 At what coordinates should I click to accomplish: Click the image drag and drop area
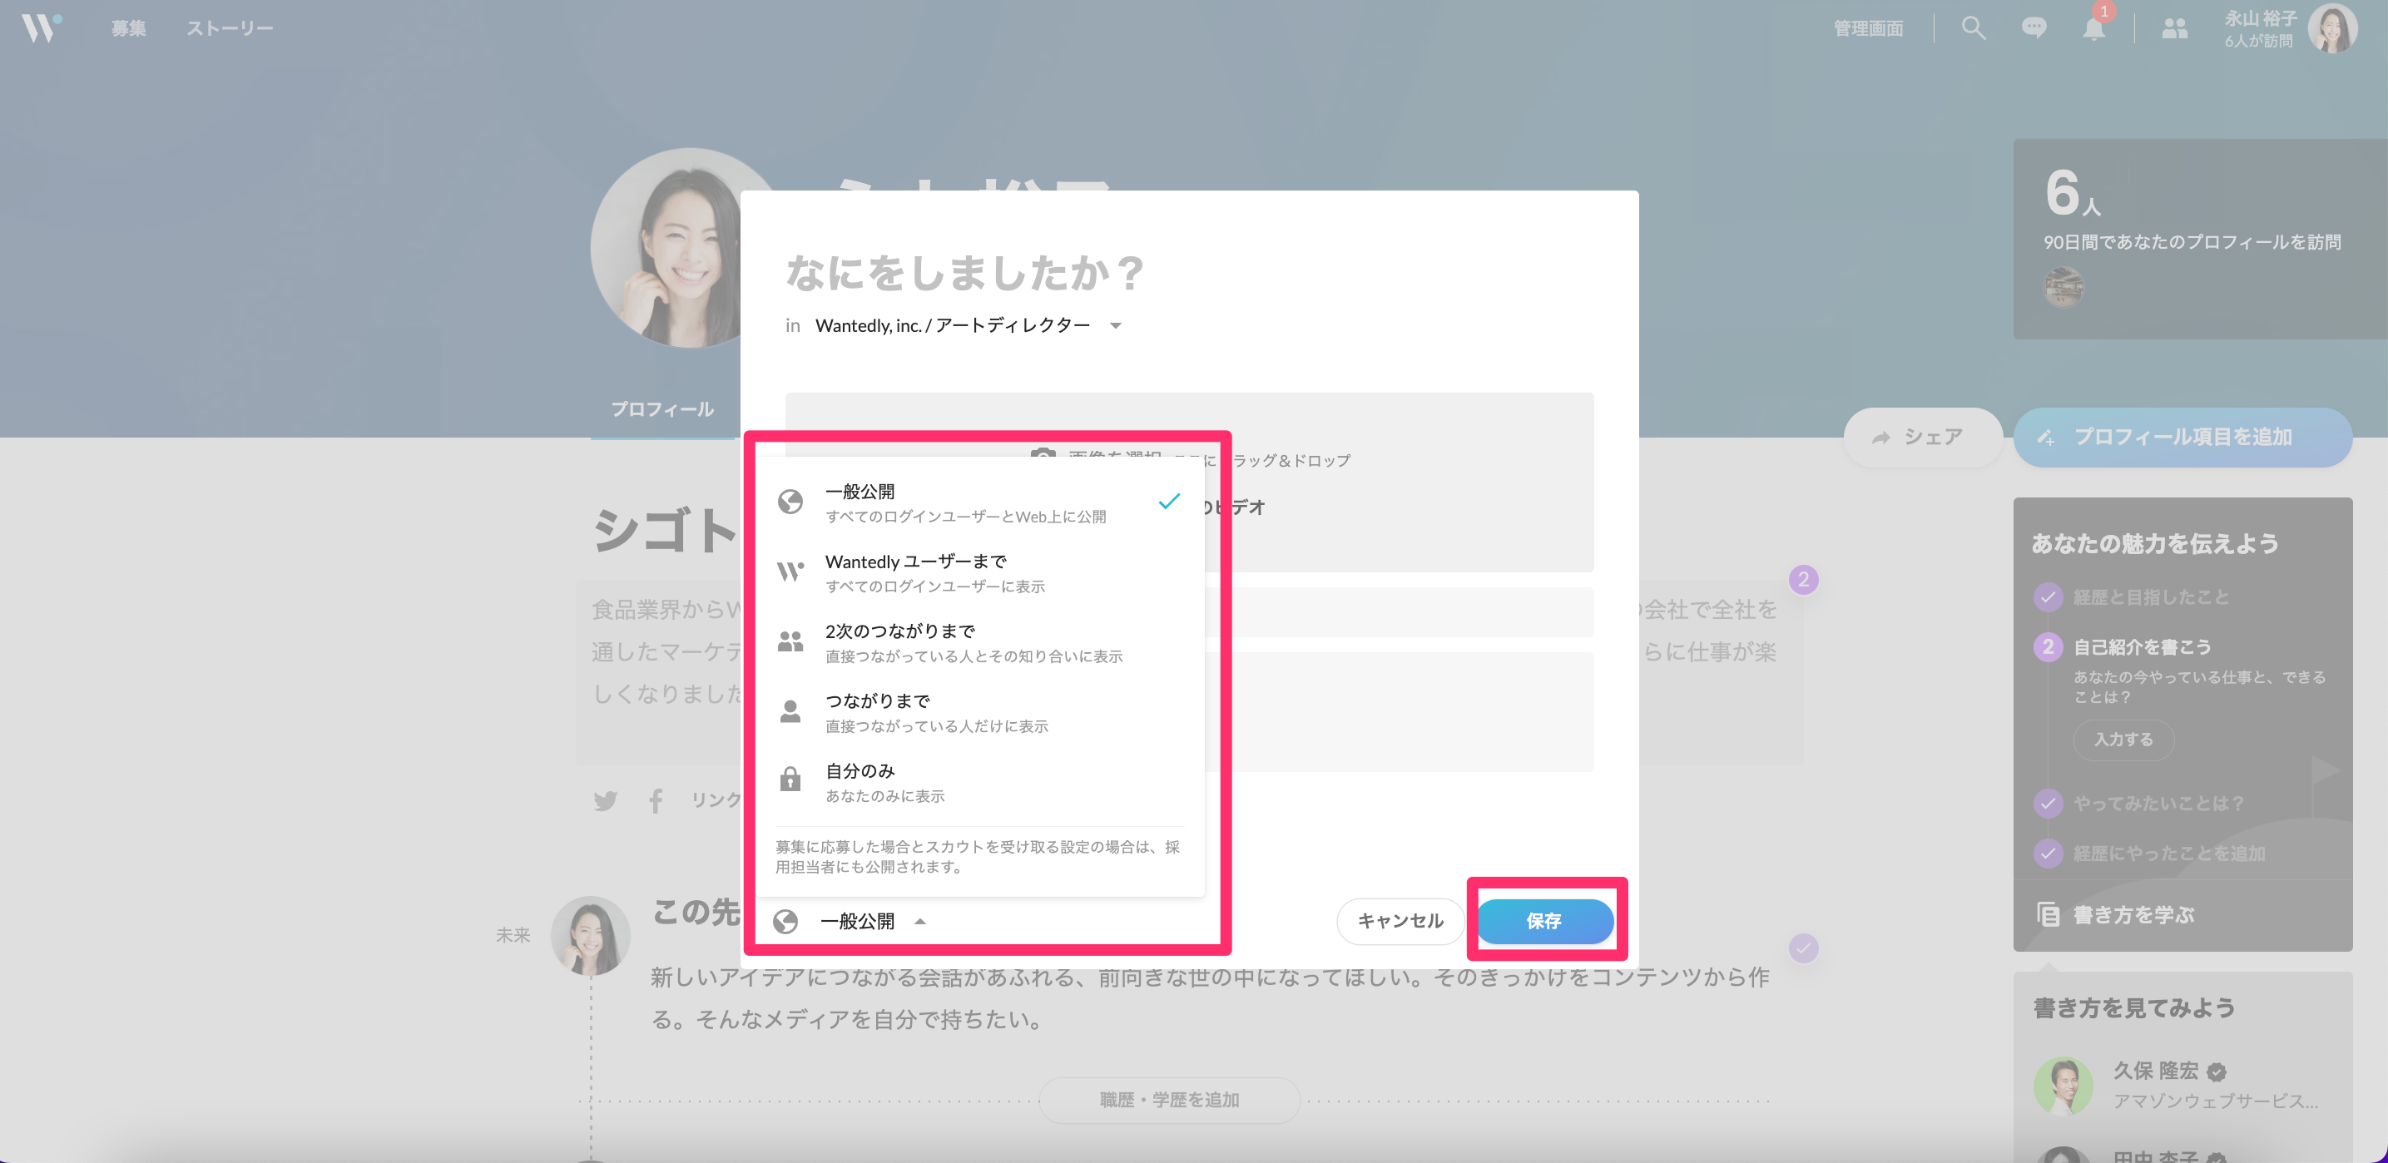[1189, 482]
